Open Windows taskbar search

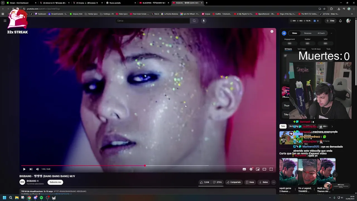point(11,198)
